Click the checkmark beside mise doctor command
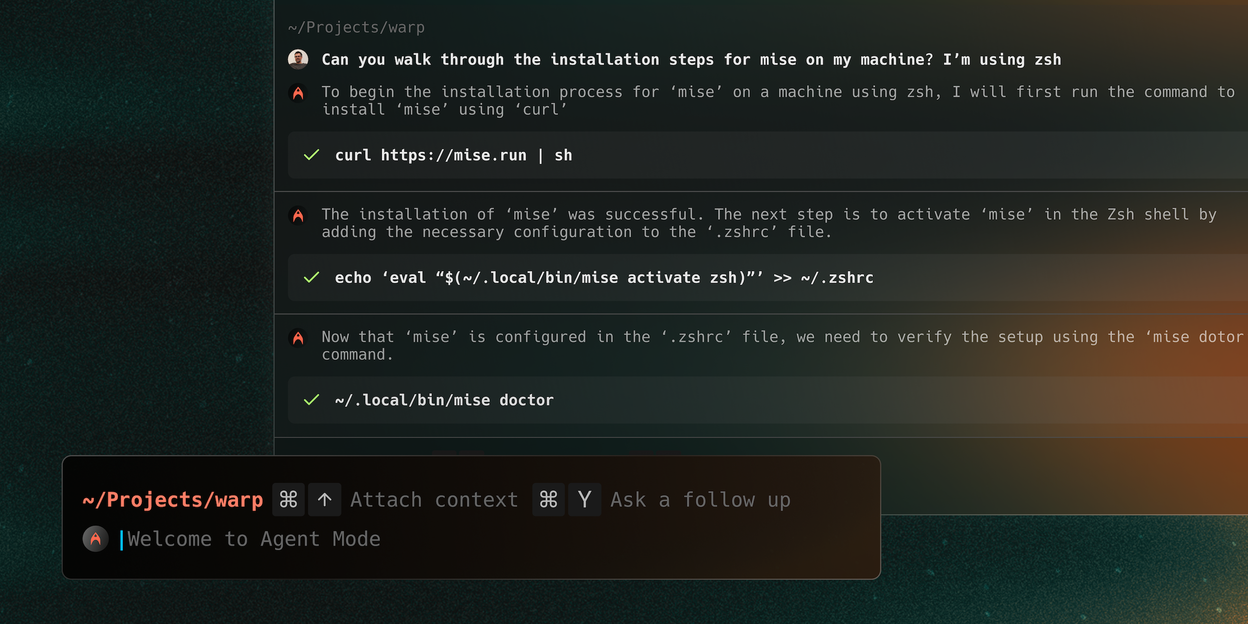The image size is (1248, 624). (x=311, y=400)
